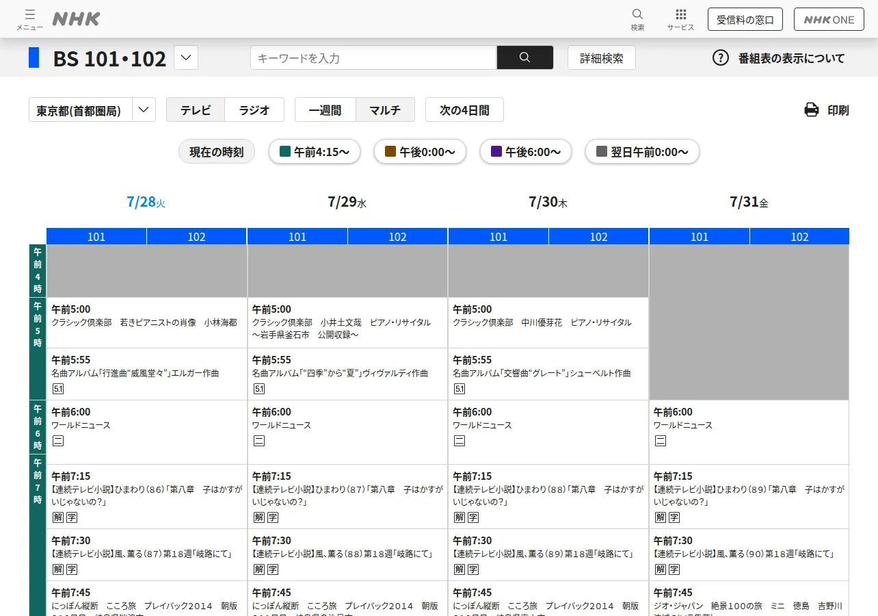
Task: Click the 字 icon under 風、薫る(90)
Action: pyautogui.click(x=674, y=569)
